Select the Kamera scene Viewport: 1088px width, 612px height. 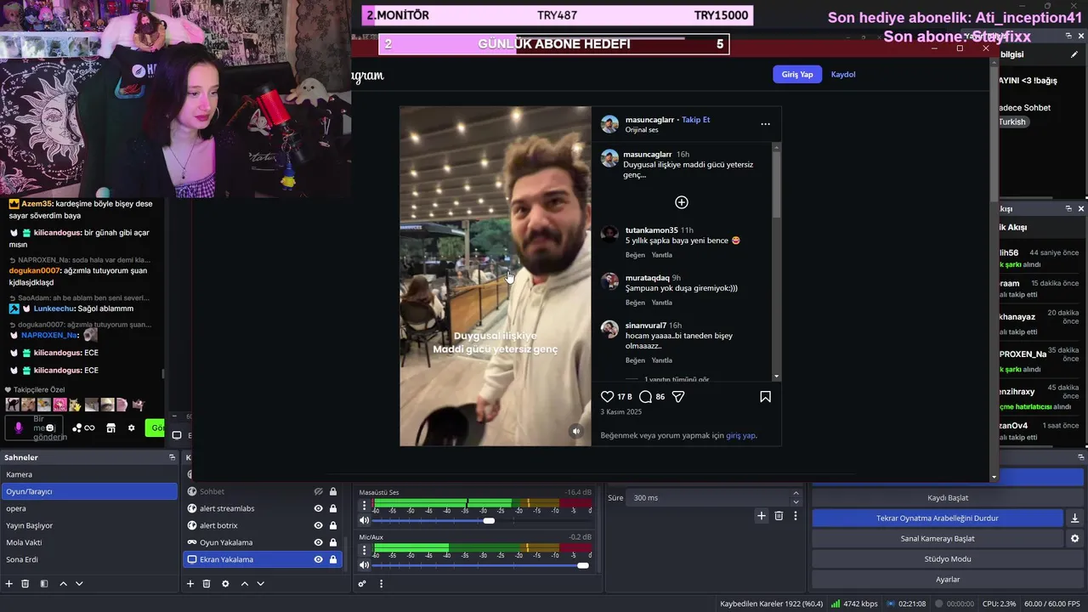89,474
